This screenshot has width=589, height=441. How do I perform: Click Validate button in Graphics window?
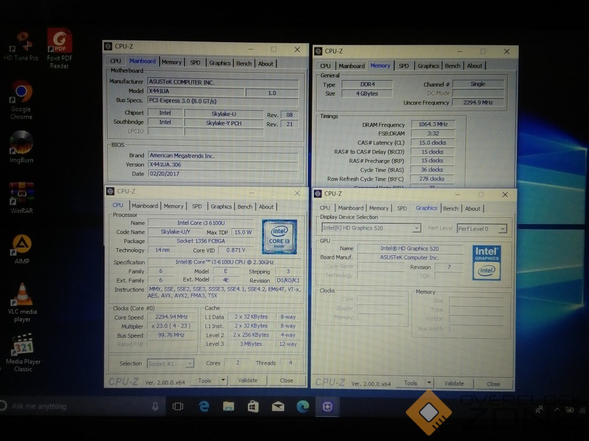click(454, 383)
